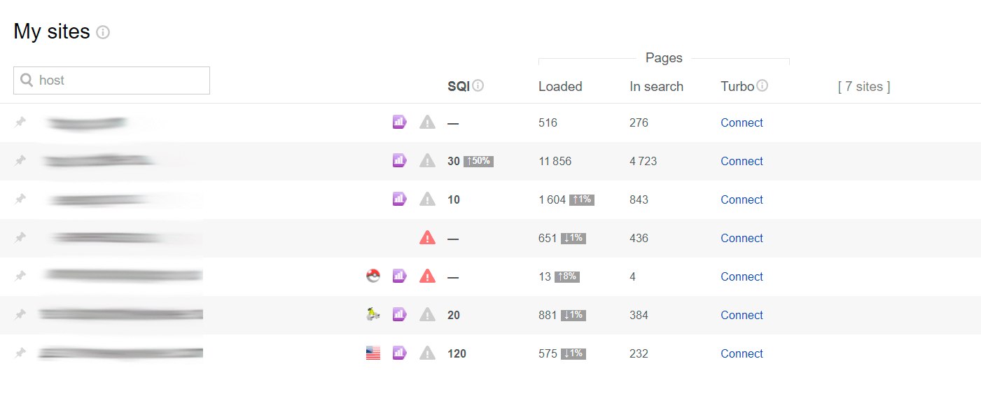Viewport: 981px width, 394px height.
Task: Click the scooter icon in SQI 20 row
Action: tap(373, 315)
